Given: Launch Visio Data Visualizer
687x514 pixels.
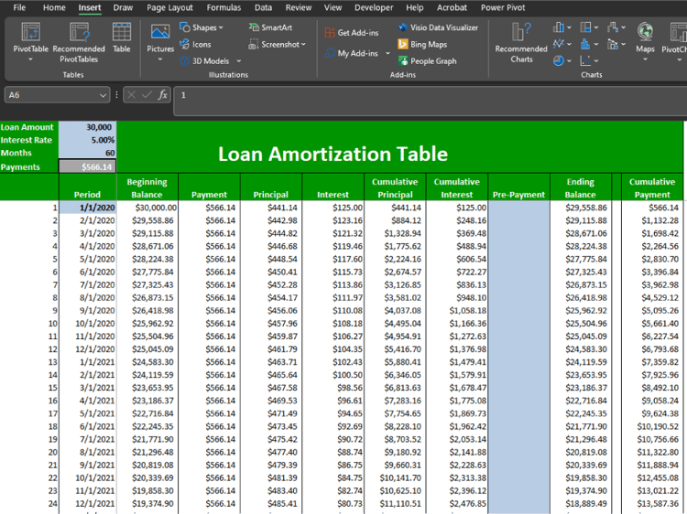Looking at the screenshot, I should [x=438, y=27].
